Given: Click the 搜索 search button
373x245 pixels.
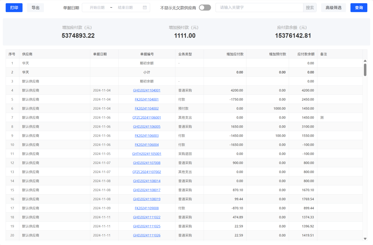Looking at the screenshot, I should (310, 8).
